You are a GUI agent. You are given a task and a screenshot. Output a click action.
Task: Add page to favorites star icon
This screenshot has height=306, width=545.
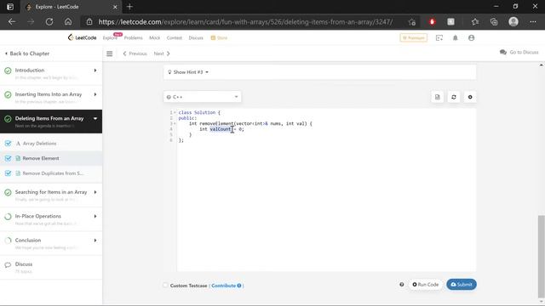412,22
